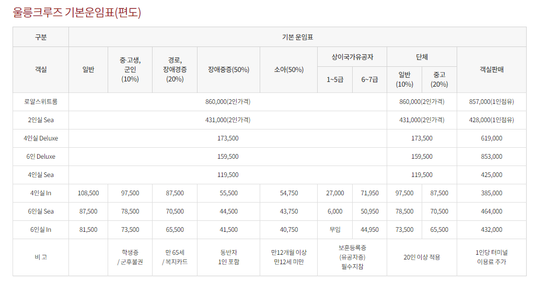Click the 6~7급 sub-header
This screenshot has height=283, width=534.
click(369, 79)
